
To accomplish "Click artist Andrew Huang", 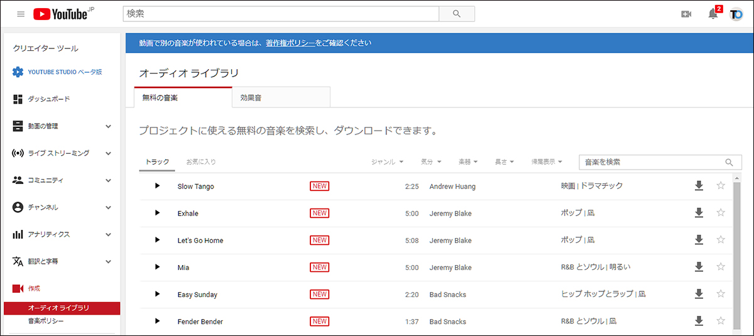I will tap(452, 187).
